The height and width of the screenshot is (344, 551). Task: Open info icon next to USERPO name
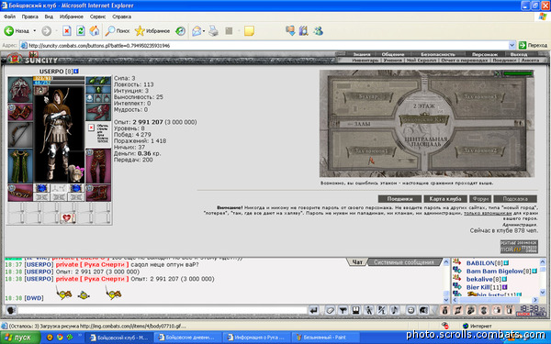[x=76, y=72]
